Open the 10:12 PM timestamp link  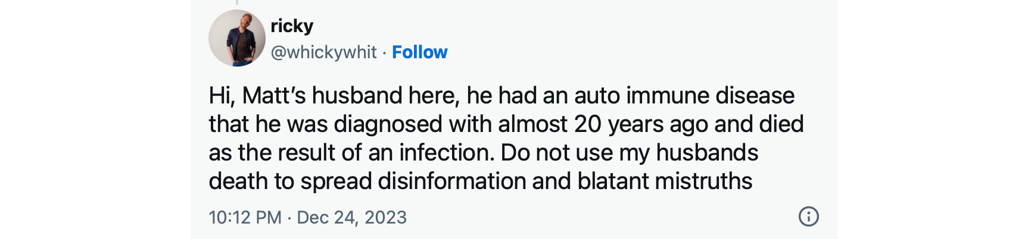tap(245, 218)
